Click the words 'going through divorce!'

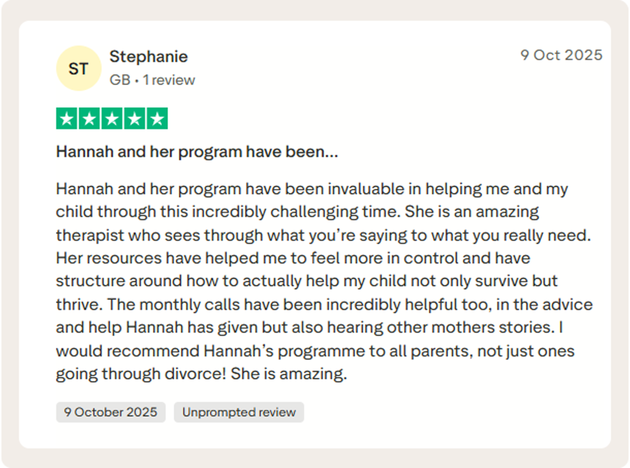(x=141, y=374)
